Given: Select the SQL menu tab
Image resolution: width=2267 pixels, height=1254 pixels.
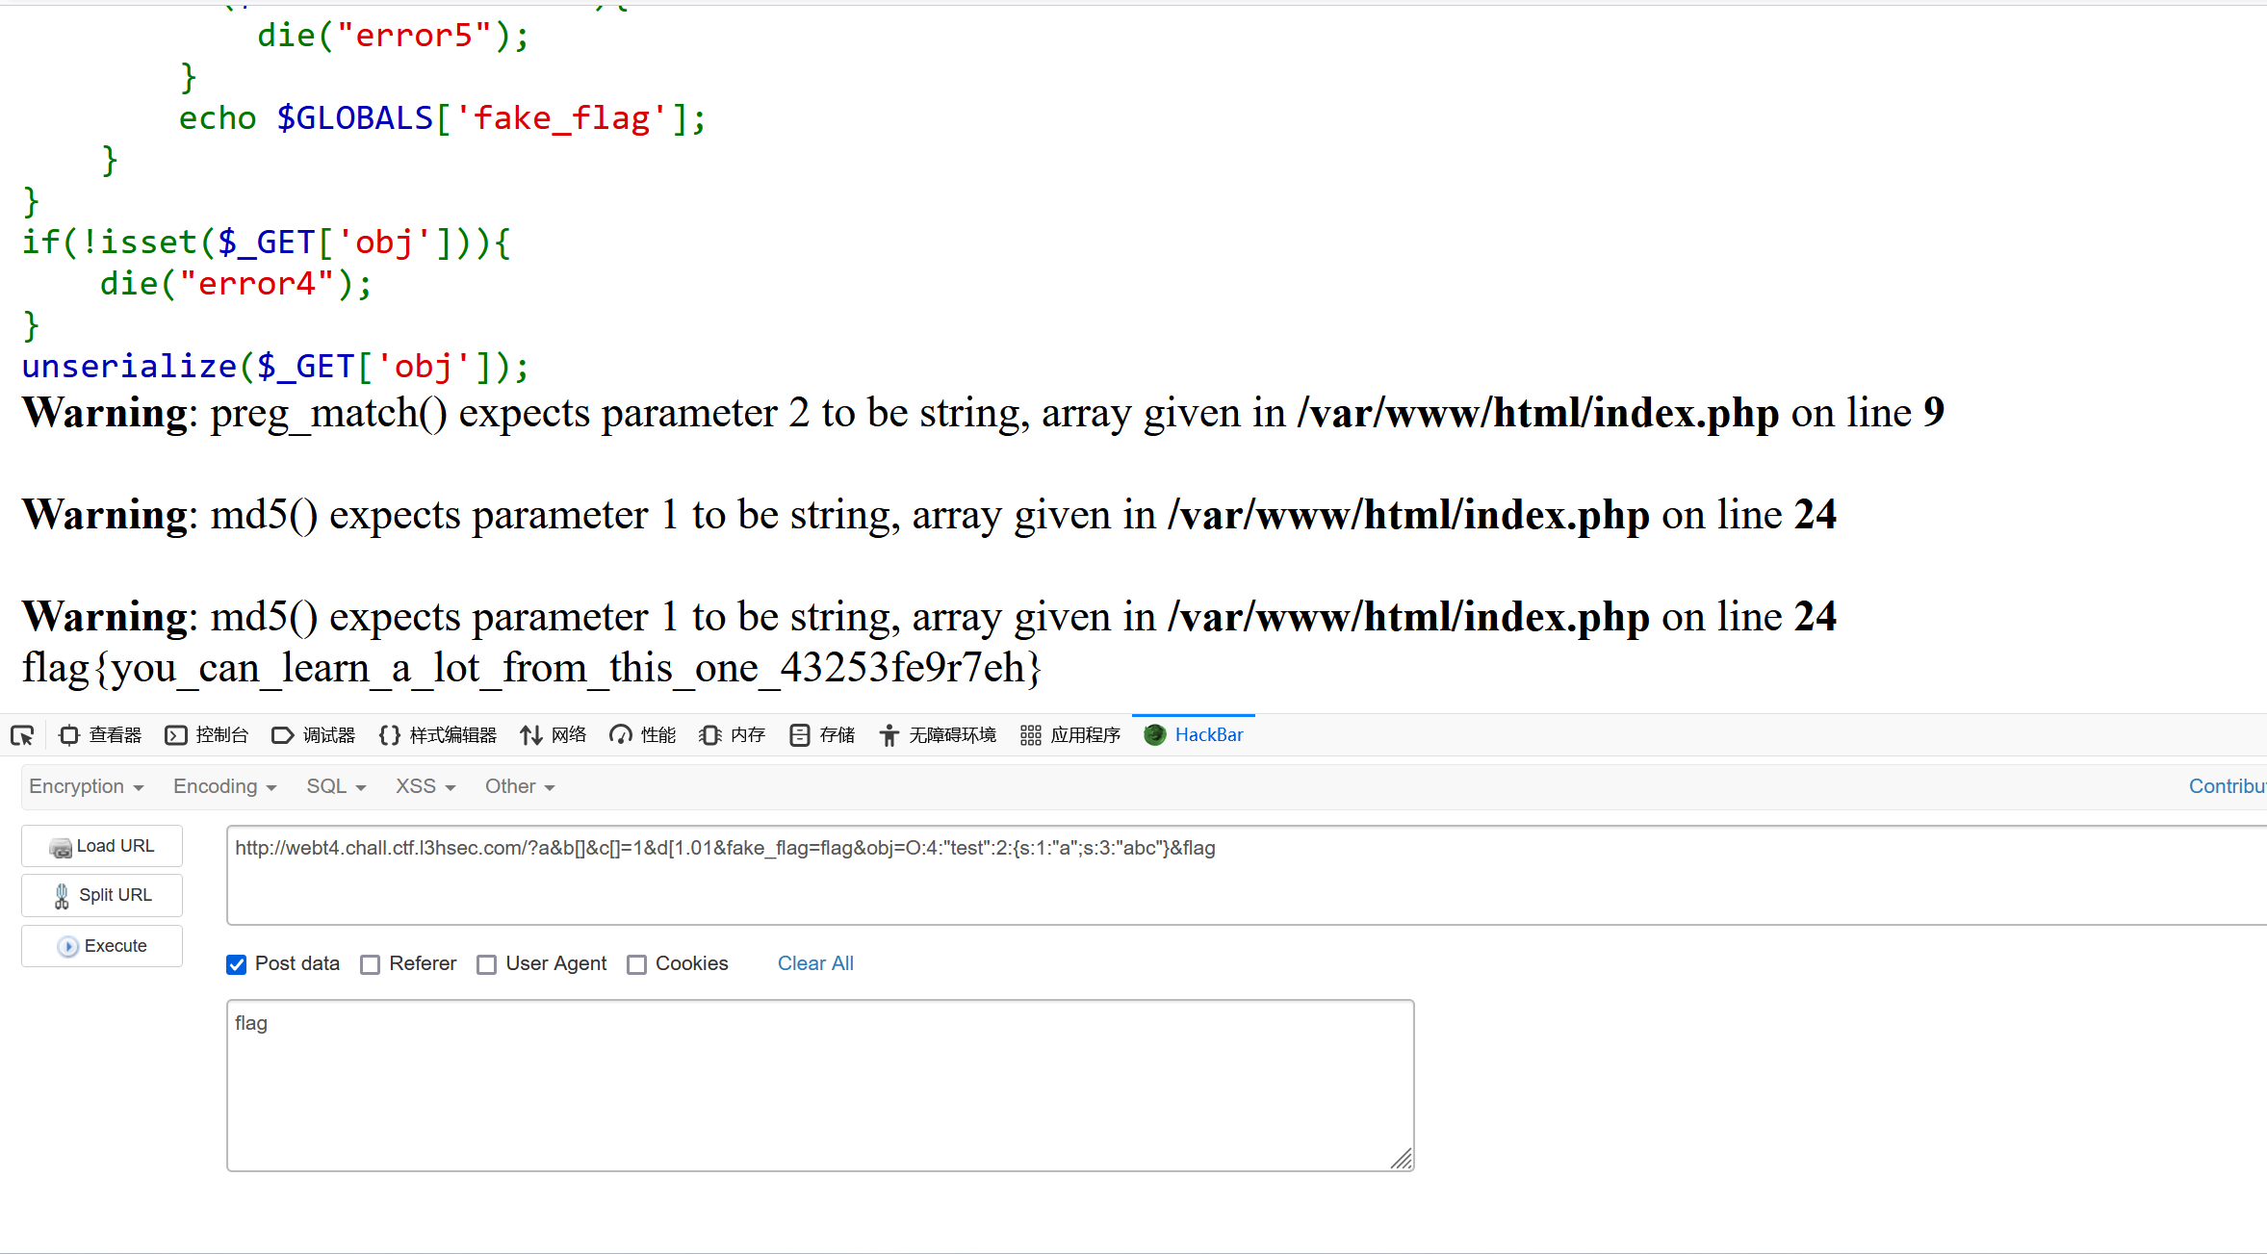Looking at the screenshot, I should 329,786.
